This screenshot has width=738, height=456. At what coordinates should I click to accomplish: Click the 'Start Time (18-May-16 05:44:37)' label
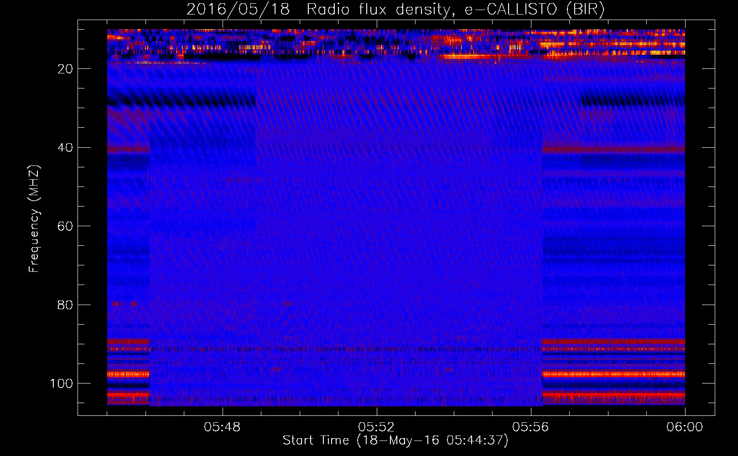(x=395, y=440)
